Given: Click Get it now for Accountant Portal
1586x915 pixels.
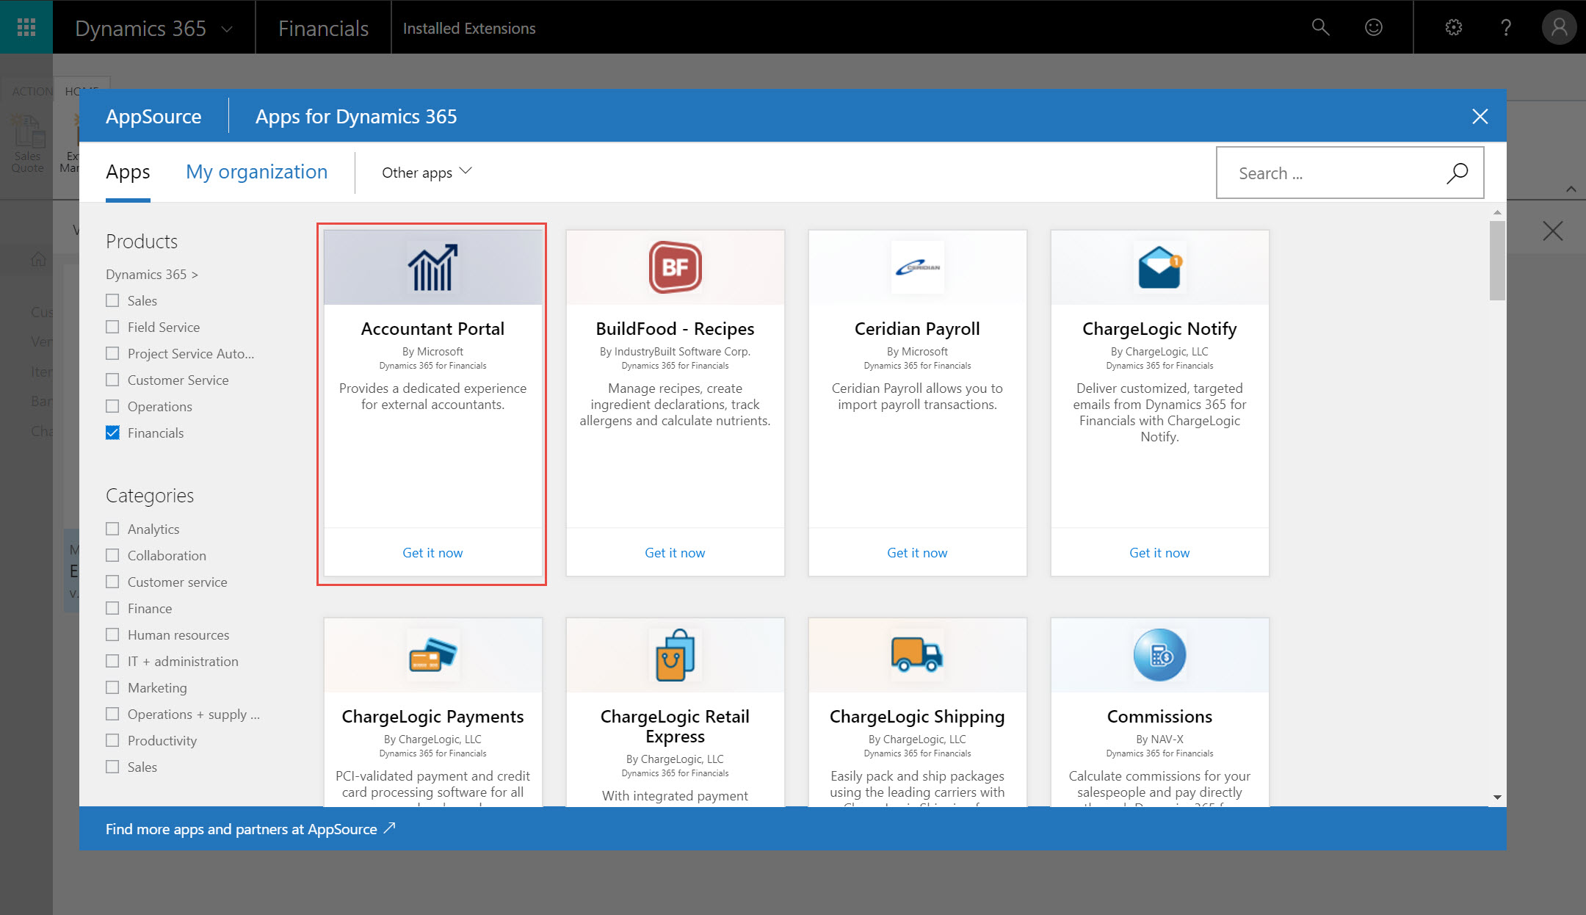Looking at the screenshot, I should click(x=432, y=552).
